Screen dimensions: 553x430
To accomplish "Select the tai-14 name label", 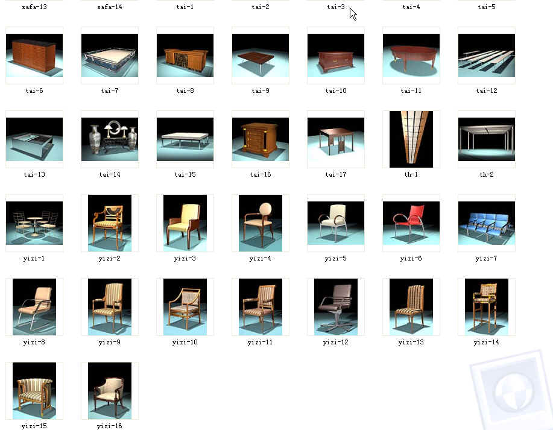I will (x=110, y=174).
